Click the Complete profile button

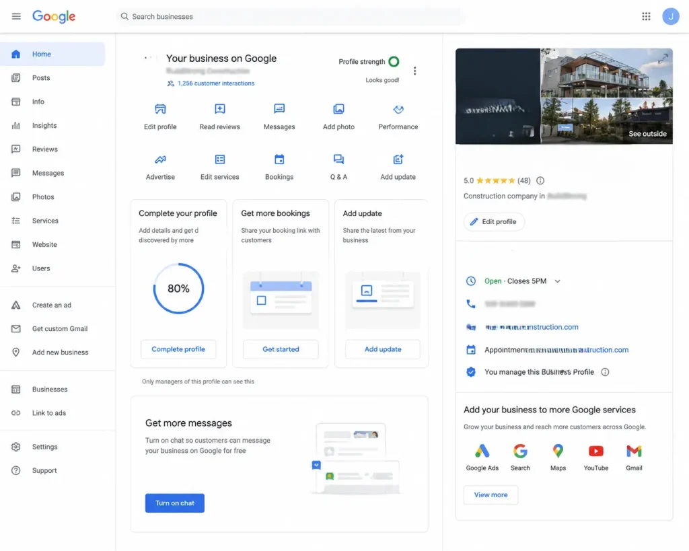pyautogui.click(x=178, y=349)
